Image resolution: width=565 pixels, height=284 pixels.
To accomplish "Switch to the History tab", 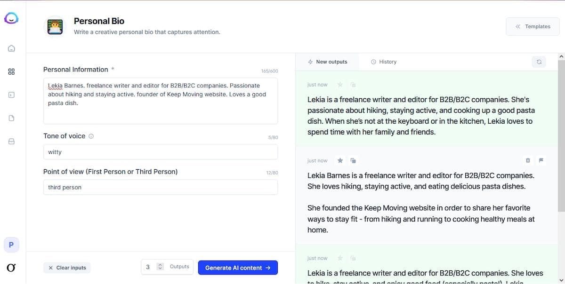I will click(384, 62).
